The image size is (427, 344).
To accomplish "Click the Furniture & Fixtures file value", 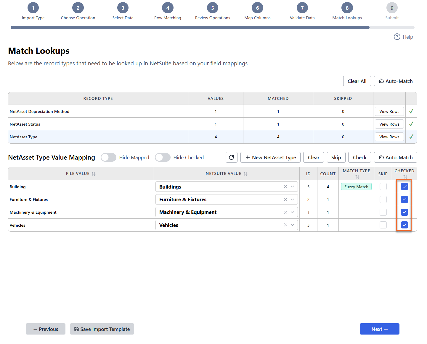I will pyautogui.click(x=29, y=199).
